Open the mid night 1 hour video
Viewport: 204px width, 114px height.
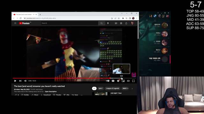pos(116,93)
